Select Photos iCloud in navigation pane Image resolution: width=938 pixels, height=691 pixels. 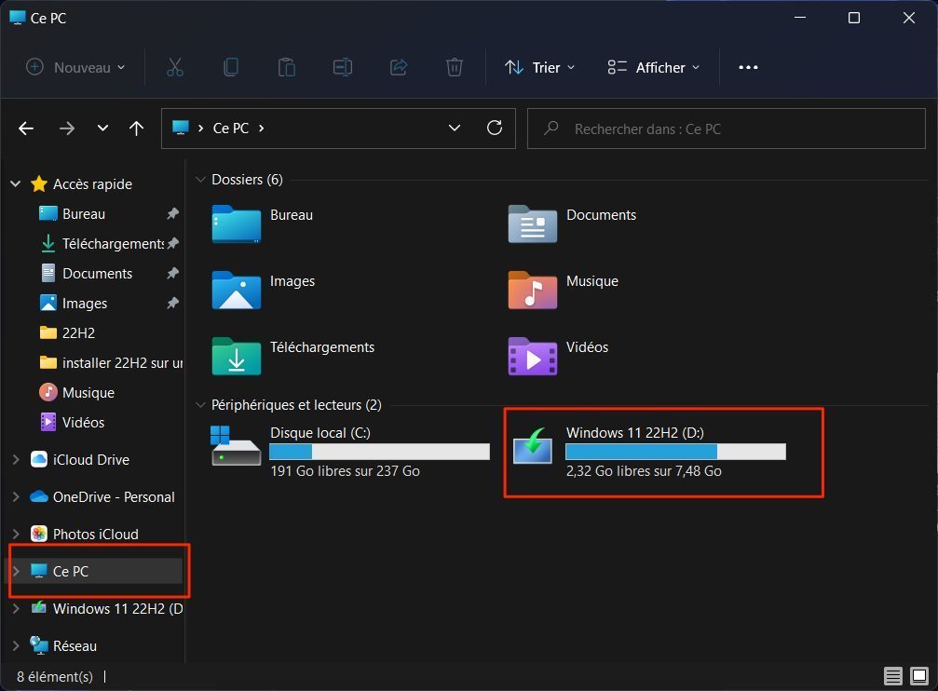coord(95,534)
